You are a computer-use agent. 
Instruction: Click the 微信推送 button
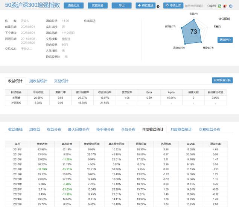point(145,6)
